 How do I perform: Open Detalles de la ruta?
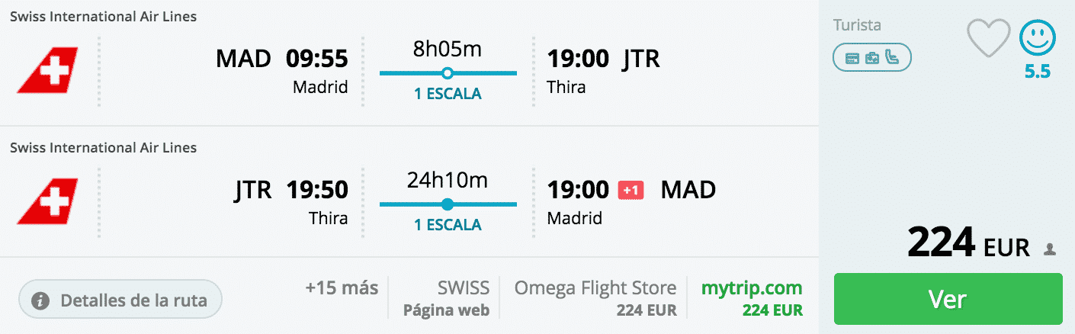[120, 300]
